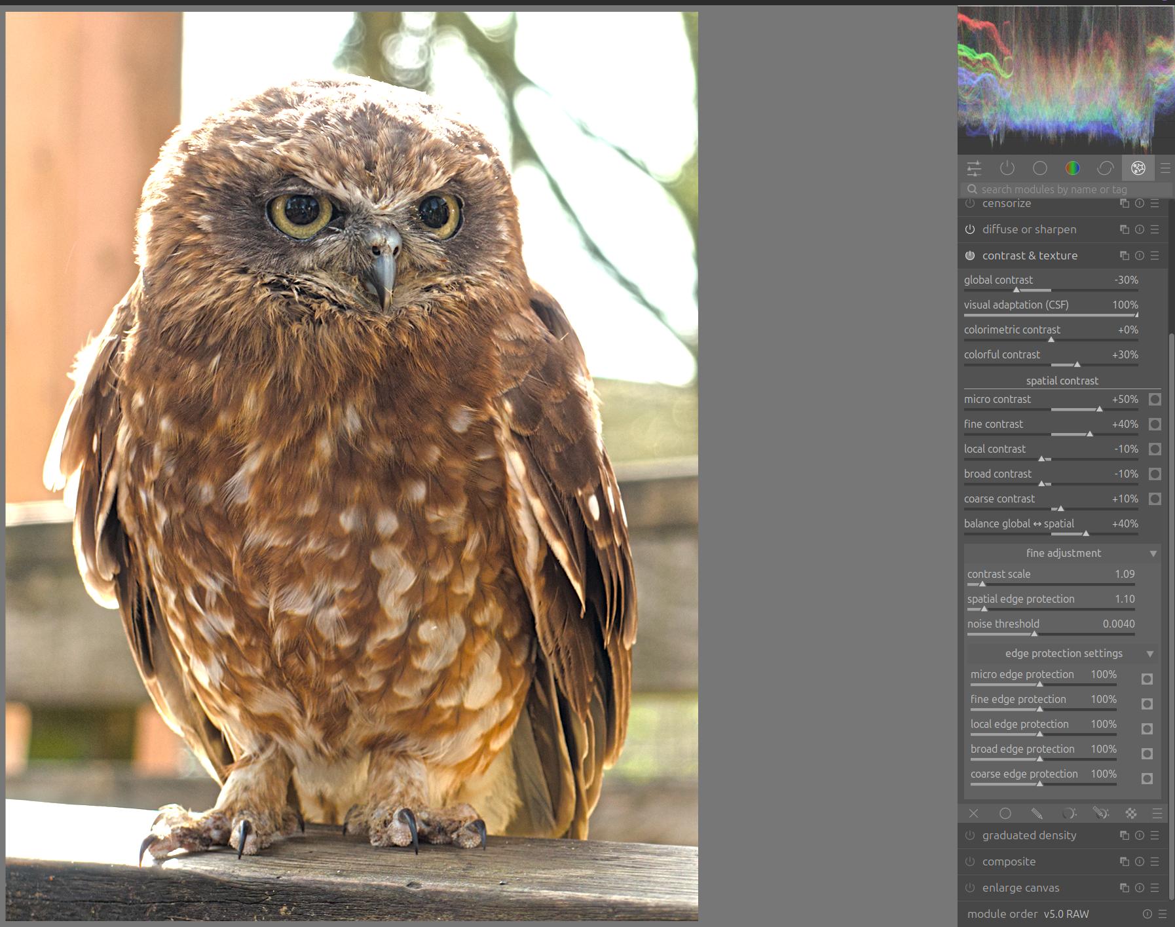Open the blending options menu in mask row
The width and height of the screenshot is (1175, 927).
point(1157,813)
